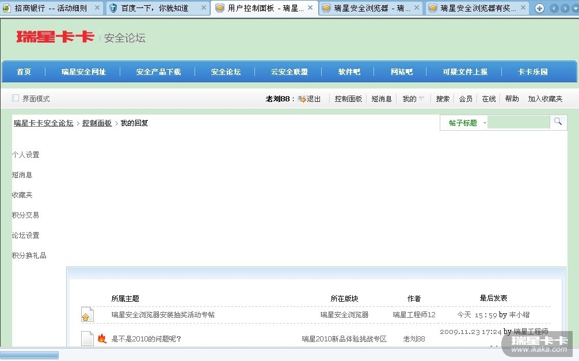Click the 加入收藏夹 link
Screen dimensions: 579x361
(x=545, y=98)
